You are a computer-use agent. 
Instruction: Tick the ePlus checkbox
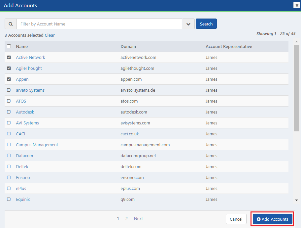coord(9,188)
